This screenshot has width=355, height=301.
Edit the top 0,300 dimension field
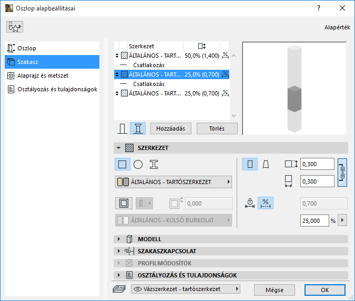(317, 164)
